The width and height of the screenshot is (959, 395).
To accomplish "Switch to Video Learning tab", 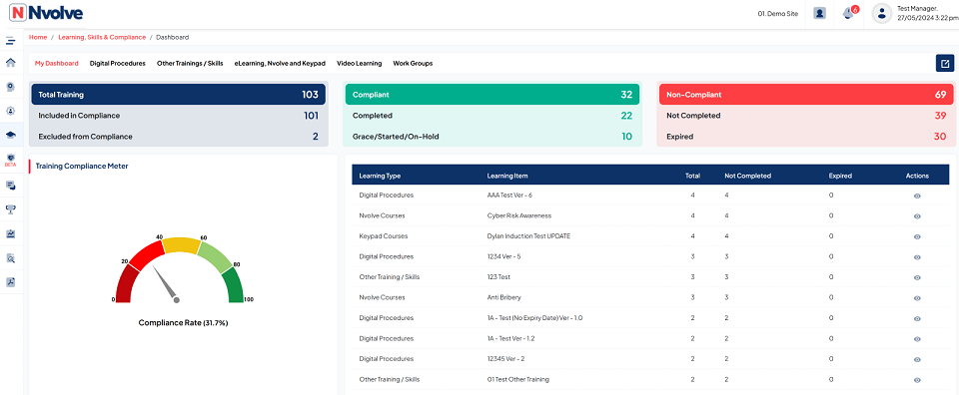I will pos(359,63).
